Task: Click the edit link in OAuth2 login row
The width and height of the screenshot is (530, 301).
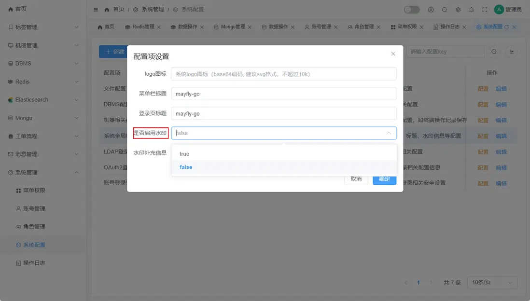Action: tap(501, 168)
